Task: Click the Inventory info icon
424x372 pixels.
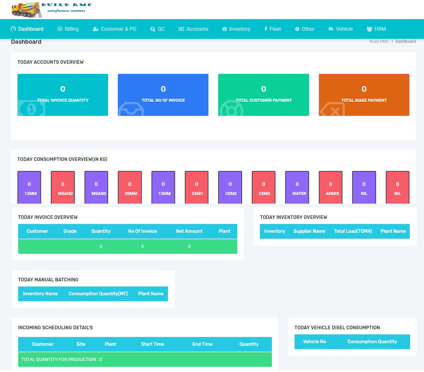Action: [224, 29]
